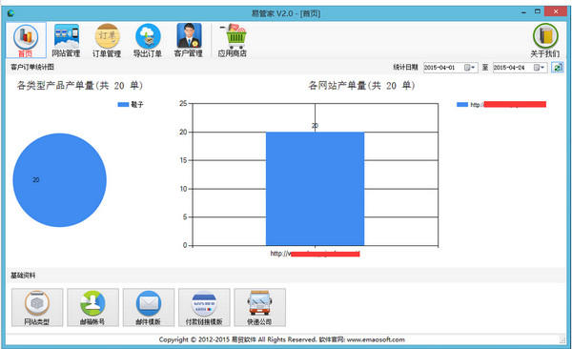Image resolution: width=572 pixels, height=349 pixels.
Task: Open the 邮箱帐号 email account button
Action: [92, 307]
